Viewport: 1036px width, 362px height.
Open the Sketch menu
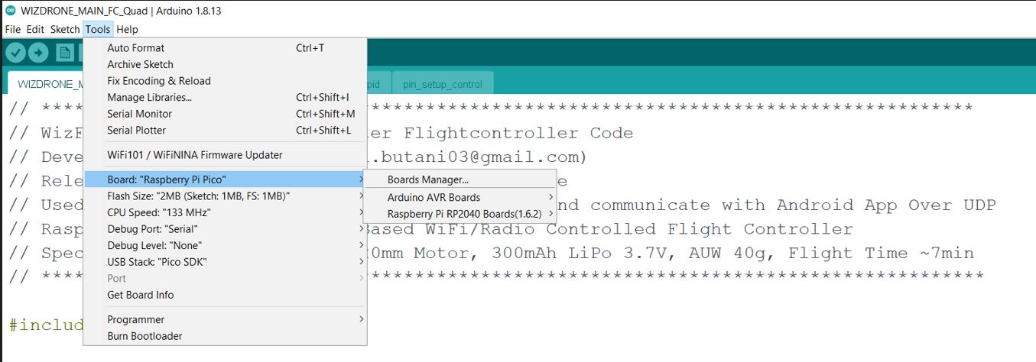coord(65,29)
